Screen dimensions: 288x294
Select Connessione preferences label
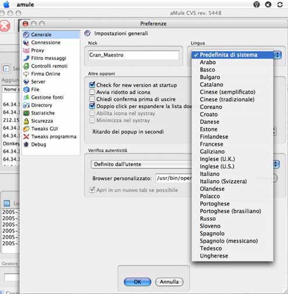pyautogui.click(x=46, y=42)
